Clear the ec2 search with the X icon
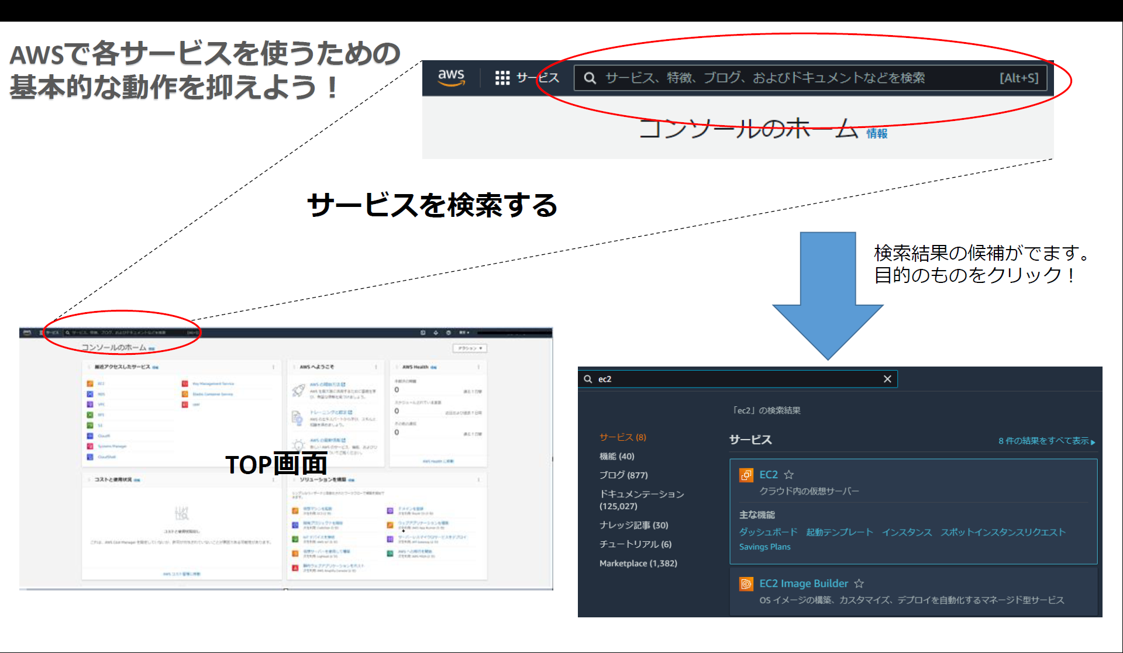The image size is (1123, 653). [x=887, y=379]
